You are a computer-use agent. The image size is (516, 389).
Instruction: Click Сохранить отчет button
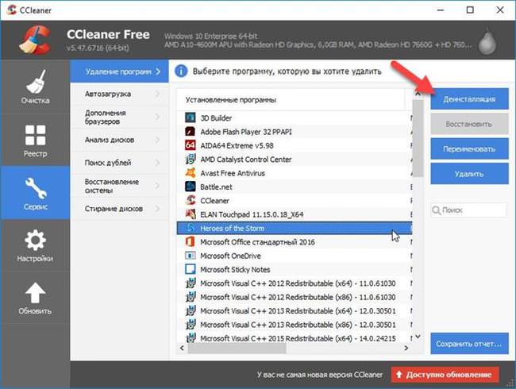pyautogui.click(x=470, y=344)
